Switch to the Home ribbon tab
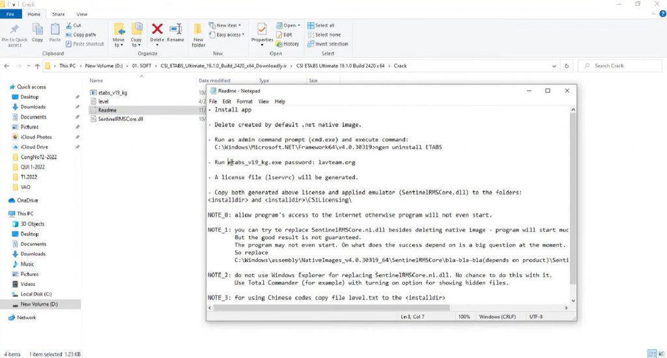667x358 pixels. click(x=34, y=14)
